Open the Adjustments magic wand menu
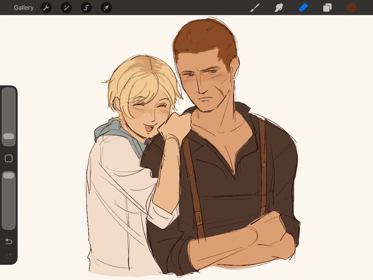 coord(66,8)
